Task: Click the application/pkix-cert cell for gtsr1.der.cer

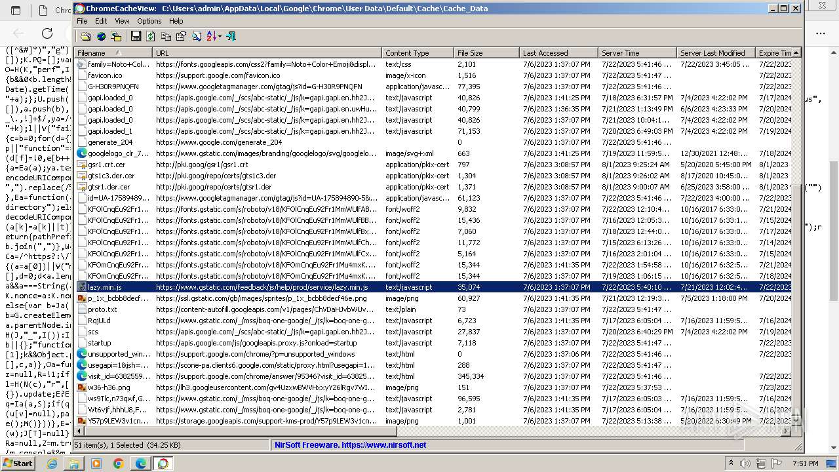Action: [418, 187]
